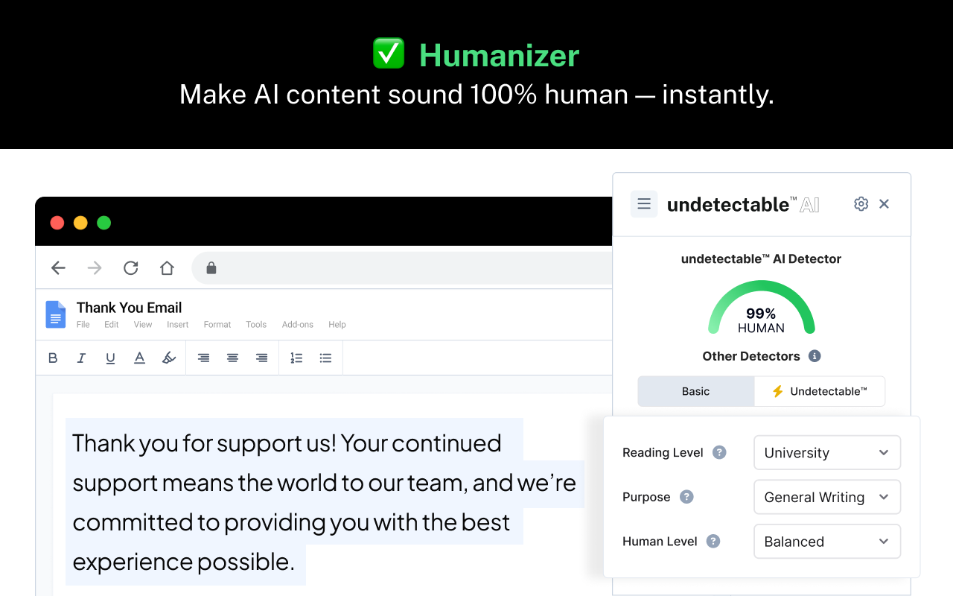Switch to the Basic detector mode
Image resolution: width=953 pixels, height=596 pixels.
[695, 390]
